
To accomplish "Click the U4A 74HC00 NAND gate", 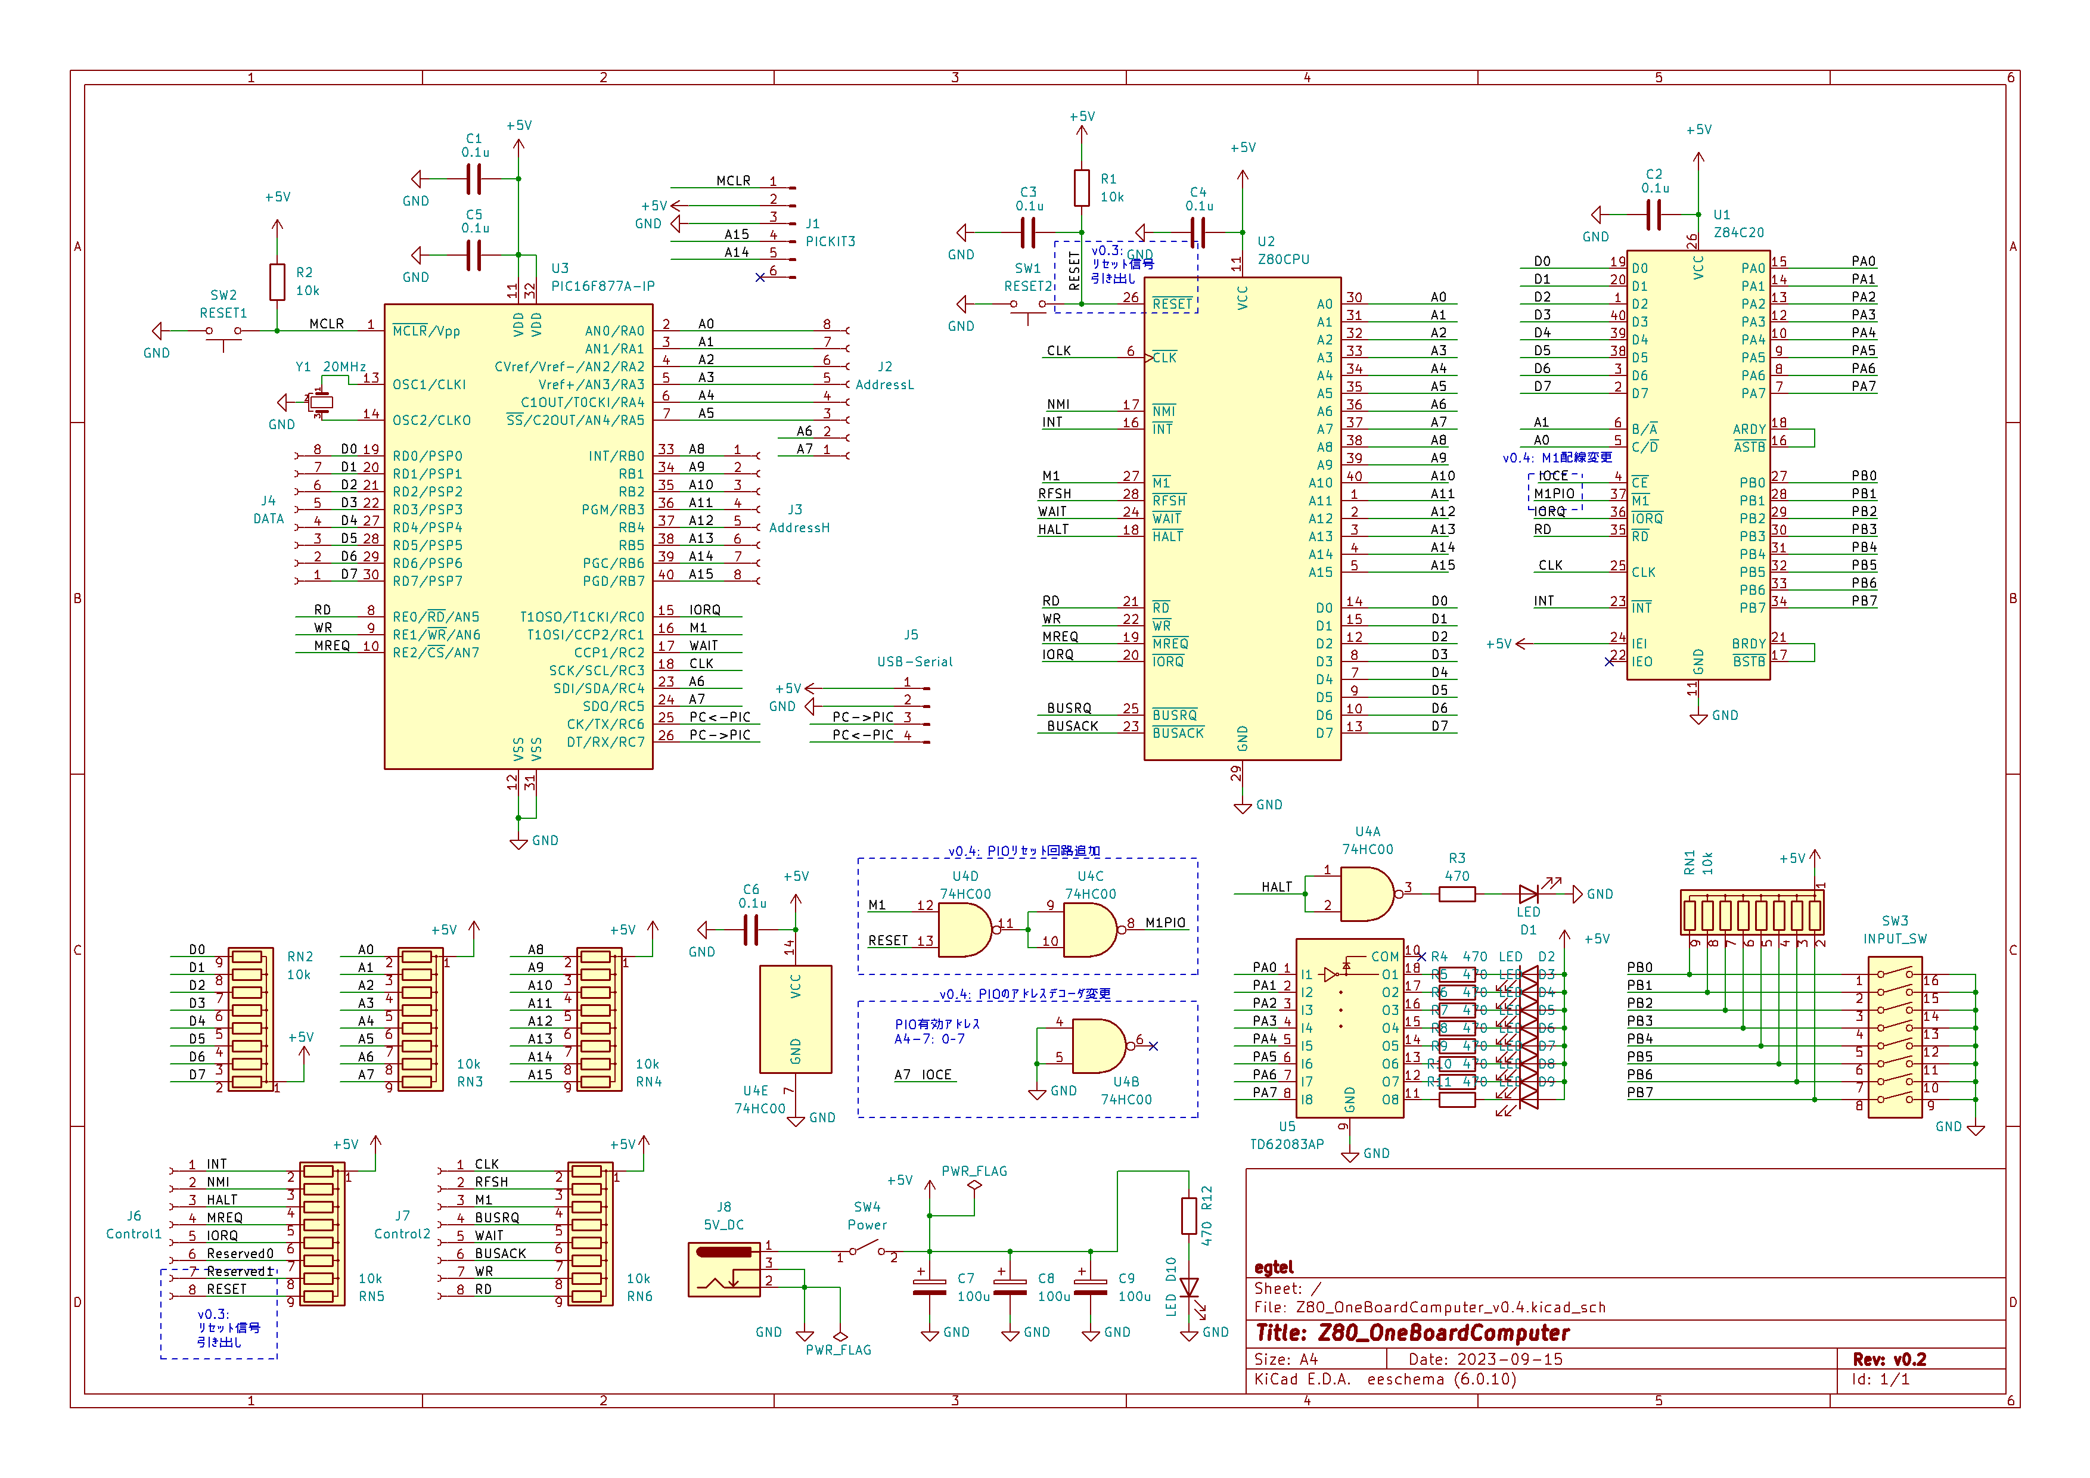I will [x=1365, y=894].
